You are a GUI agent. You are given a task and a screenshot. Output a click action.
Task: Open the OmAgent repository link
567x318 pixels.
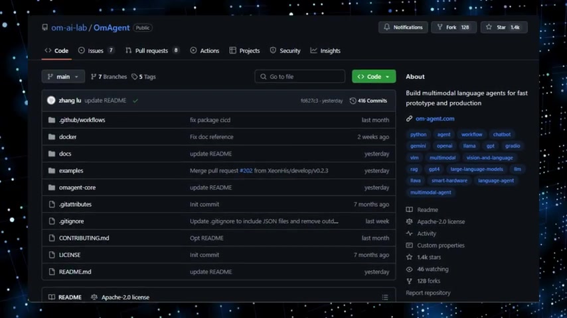click(112, 28)
